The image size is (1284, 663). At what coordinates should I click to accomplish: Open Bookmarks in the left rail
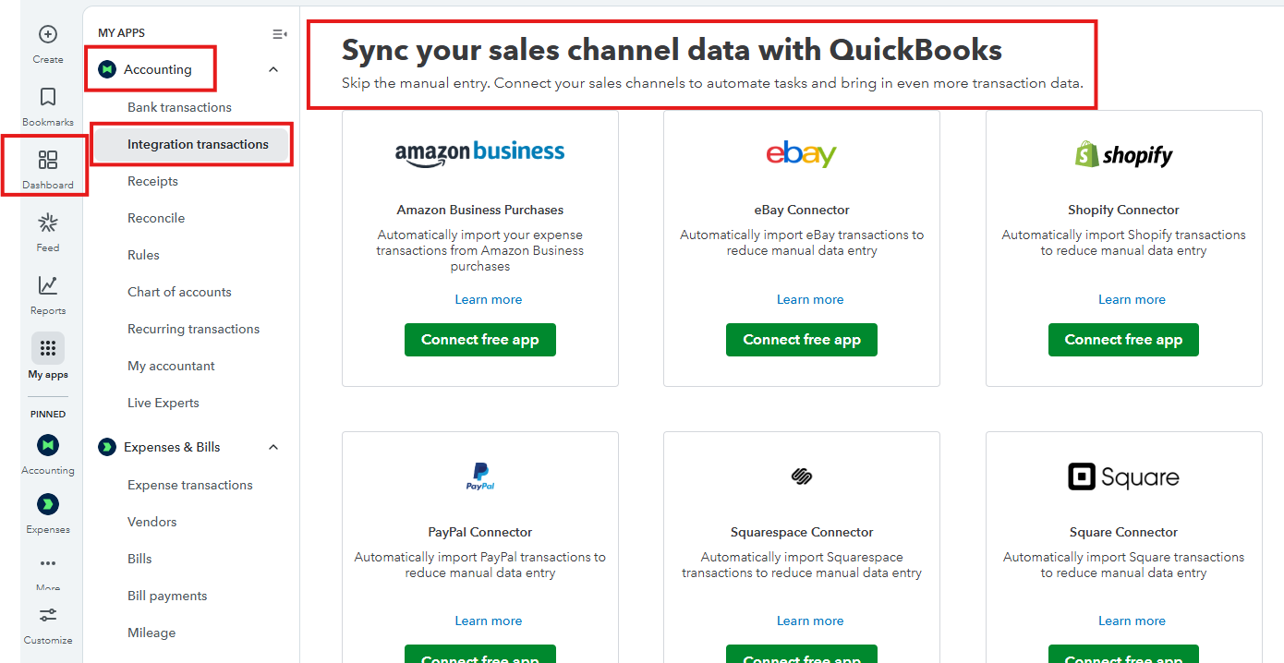tap(48, 98)
